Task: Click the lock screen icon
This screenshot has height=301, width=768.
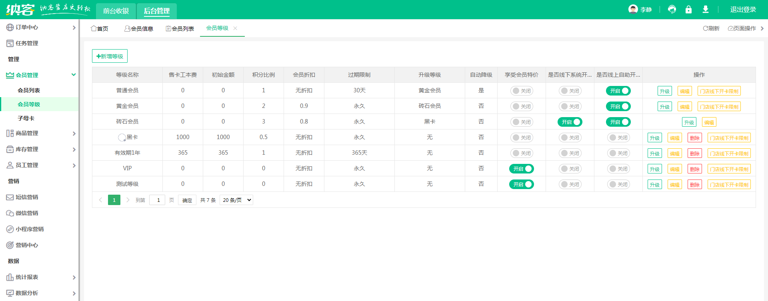Action: [688, 9]
